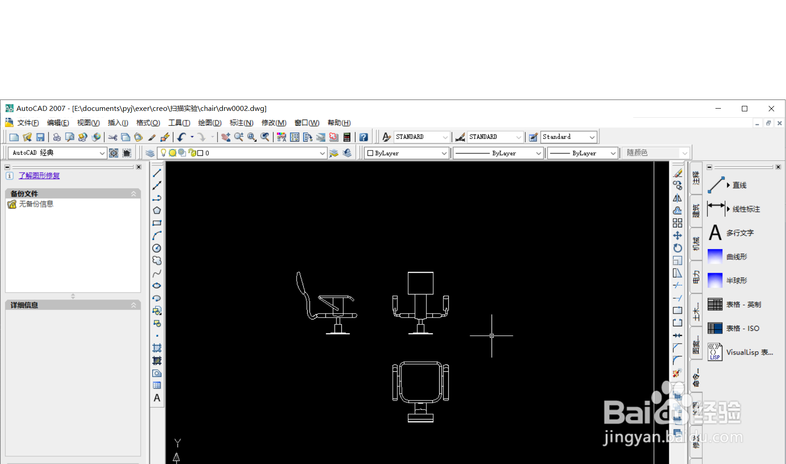Click the Plot Preview icon
786x464 pixels.
[70, 137]
